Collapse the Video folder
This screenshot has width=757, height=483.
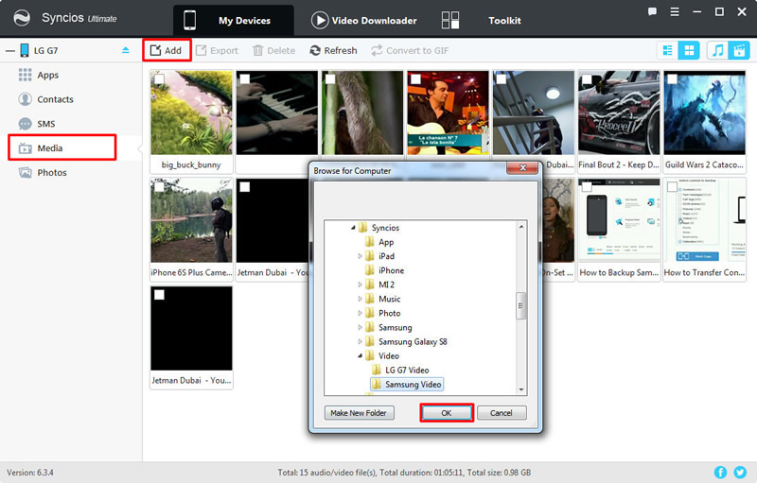pos(360,355)
